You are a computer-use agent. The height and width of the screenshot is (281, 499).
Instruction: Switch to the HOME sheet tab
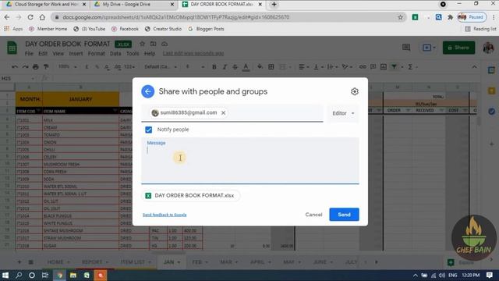pos(58,262)
